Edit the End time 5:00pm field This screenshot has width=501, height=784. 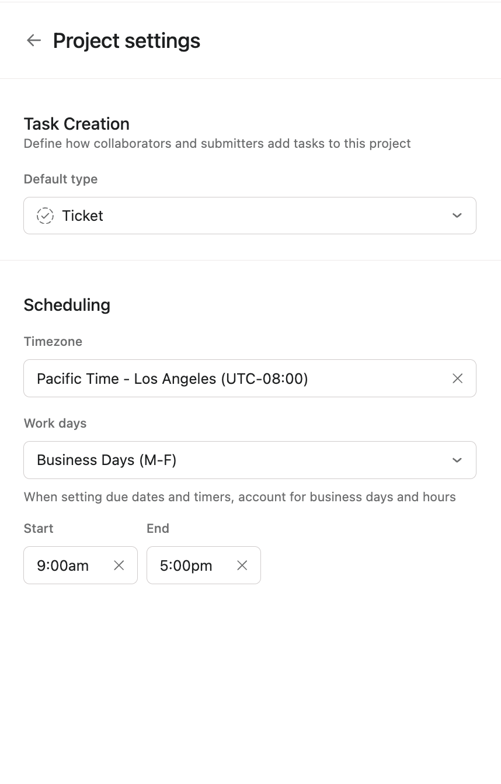point(186,566)
